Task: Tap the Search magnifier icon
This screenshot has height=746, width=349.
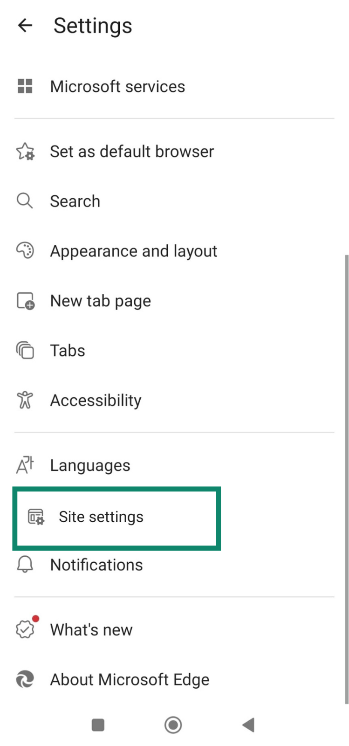Action: pyautogui.click(x=25, y=201)
